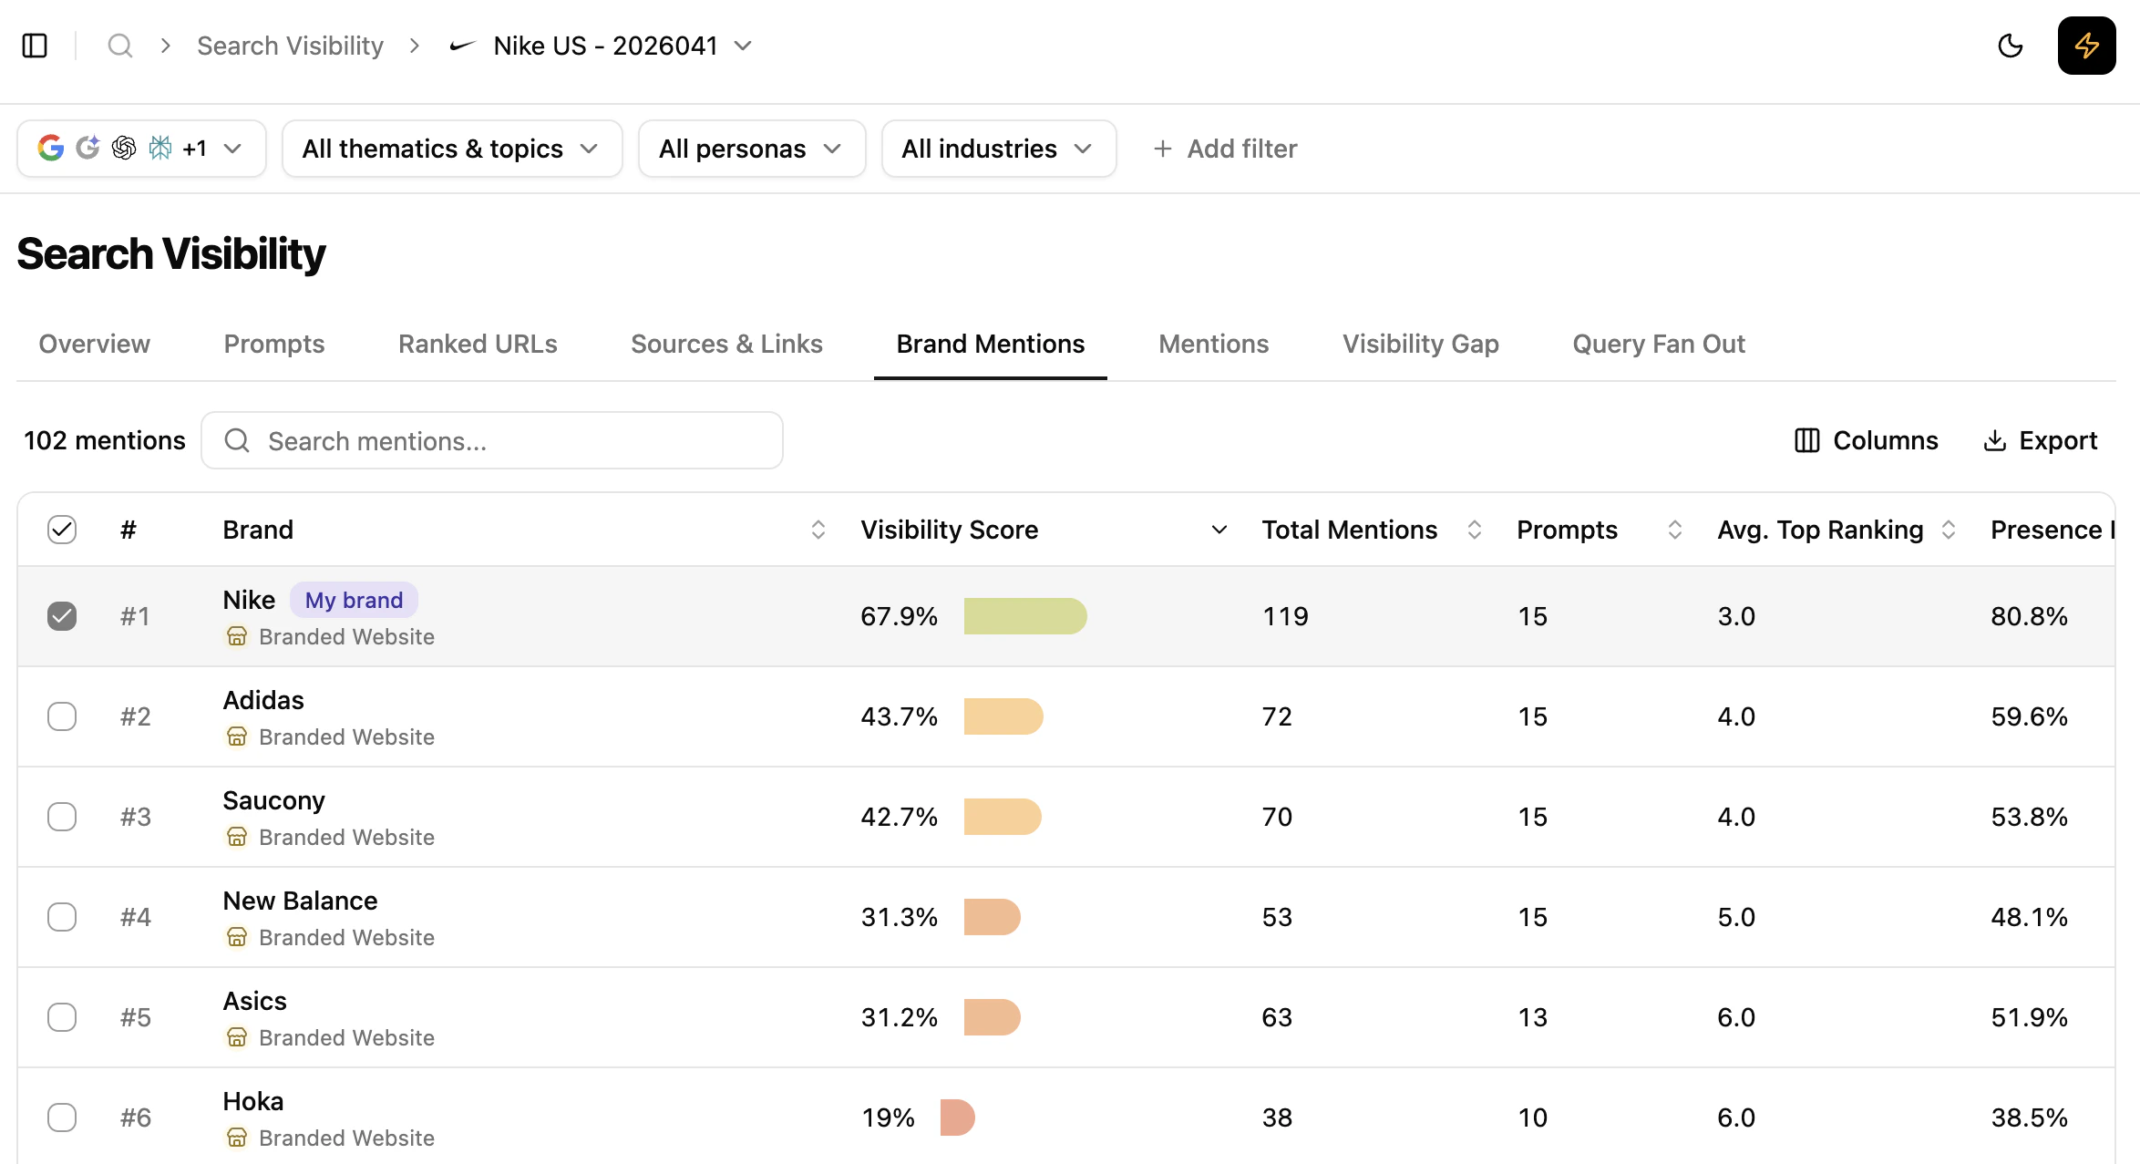Switch to the Prompts tab
Screen dimensions: 2140x1164
[274, 344]
